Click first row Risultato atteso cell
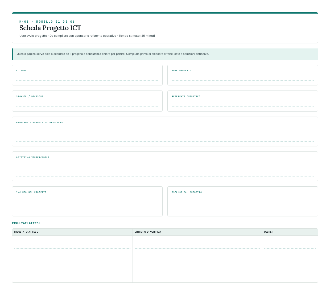 click(x=72, y=243)
